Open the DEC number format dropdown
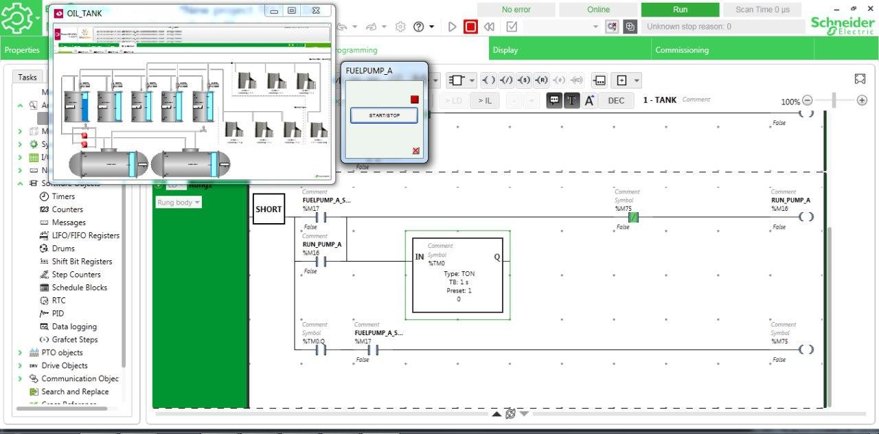The height and width of the screenshot is (434, 879). click(616, 100)
